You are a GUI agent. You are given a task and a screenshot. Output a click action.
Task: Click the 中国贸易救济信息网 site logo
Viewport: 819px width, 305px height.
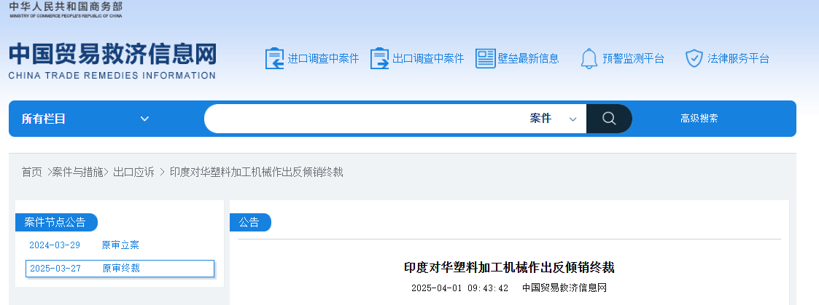[x=112, y=61]
